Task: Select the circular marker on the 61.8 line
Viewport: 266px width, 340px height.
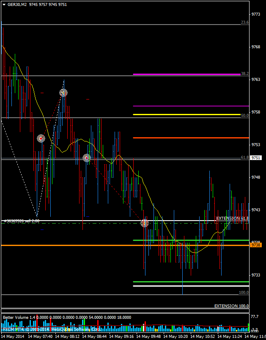Action: pyautogui.click(x=87, y=158)
